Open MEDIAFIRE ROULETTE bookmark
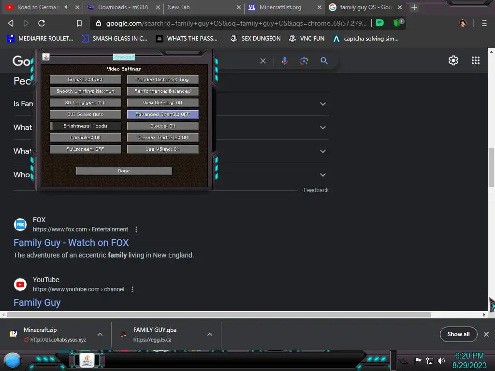Image resolution: width=495 pixels, height=371 pixels. 40,39
